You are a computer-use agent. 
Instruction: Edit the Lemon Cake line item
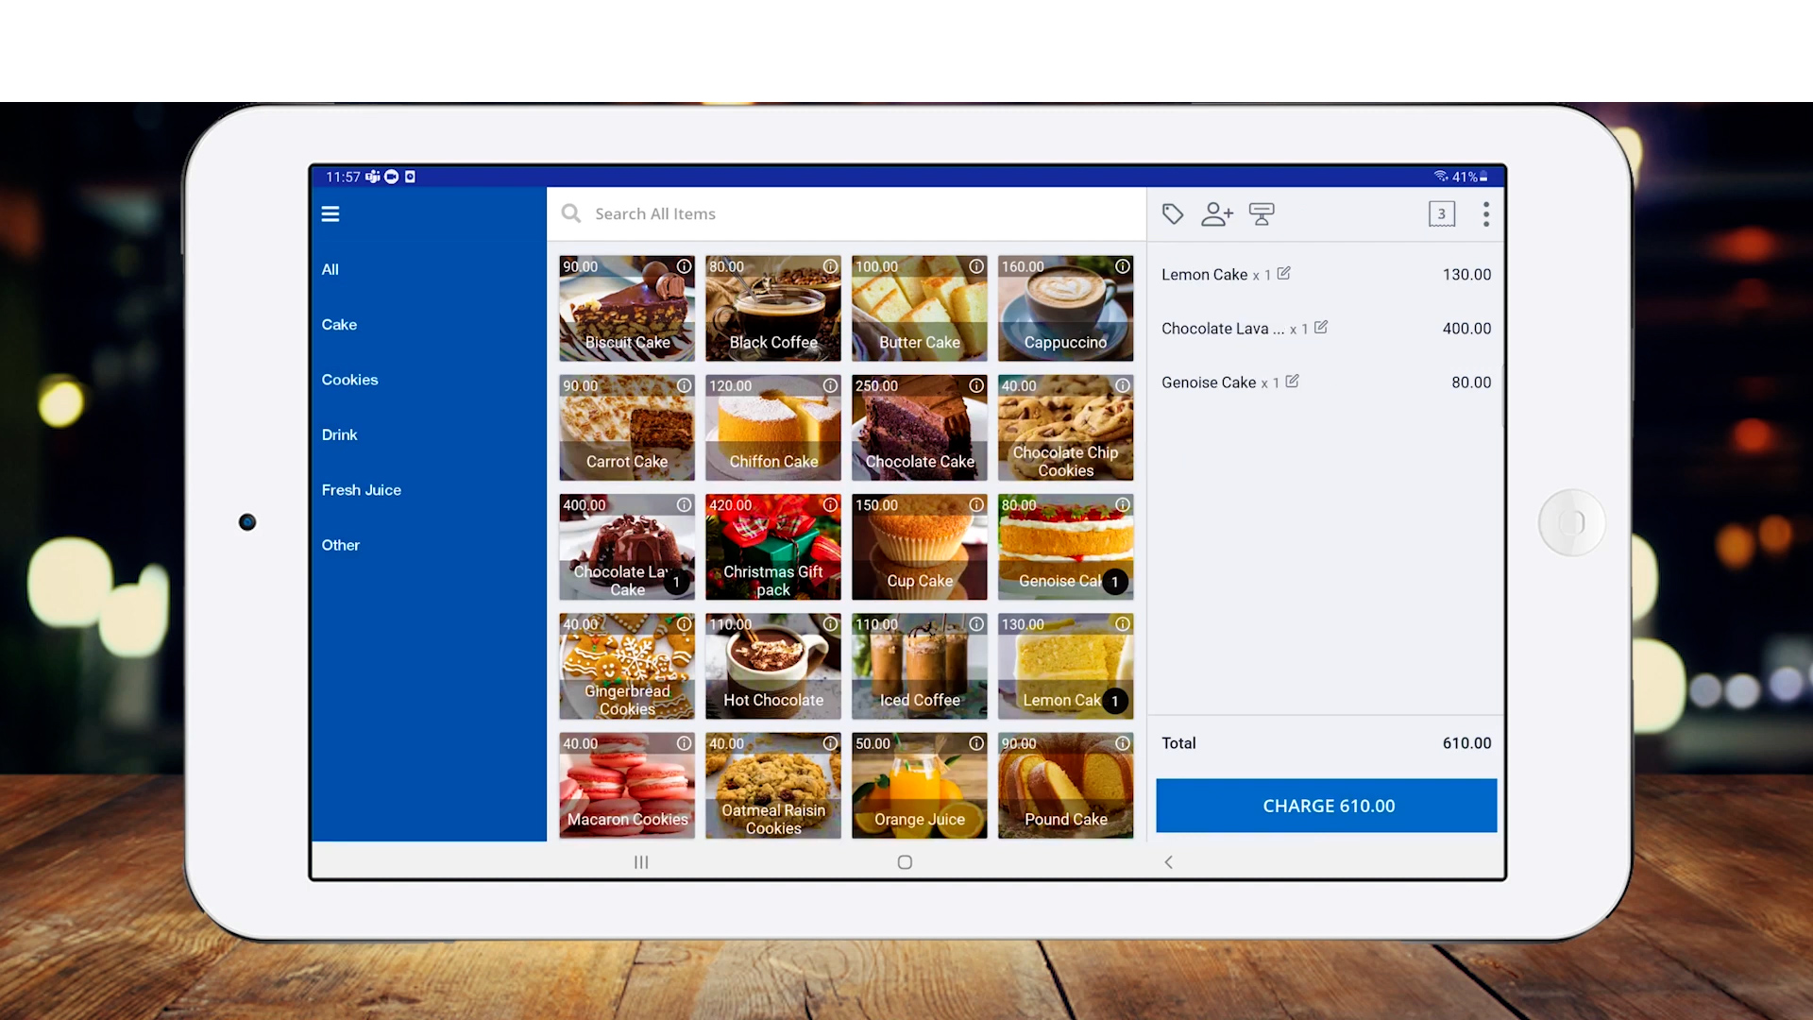[x=1284, y=274]
